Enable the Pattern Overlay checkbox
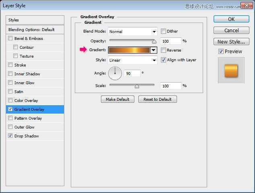 coord(10,118)
